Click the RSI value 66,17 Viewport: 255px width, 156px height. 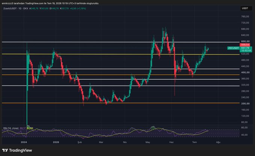[x=23, y=128]
